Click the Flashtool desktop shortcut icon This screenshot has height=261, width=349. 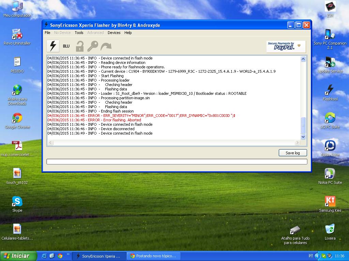[x=330, y=93]
